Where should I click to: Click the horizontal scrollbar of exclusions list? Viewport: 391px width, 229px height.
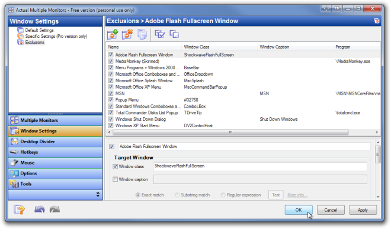(x=230, y=132)
